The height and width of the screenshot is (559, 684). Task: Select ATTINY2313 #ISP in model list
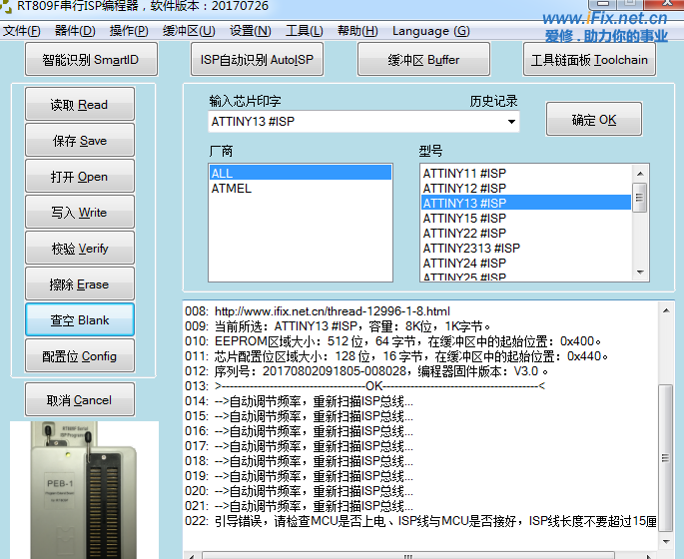[x=526, y=248]
